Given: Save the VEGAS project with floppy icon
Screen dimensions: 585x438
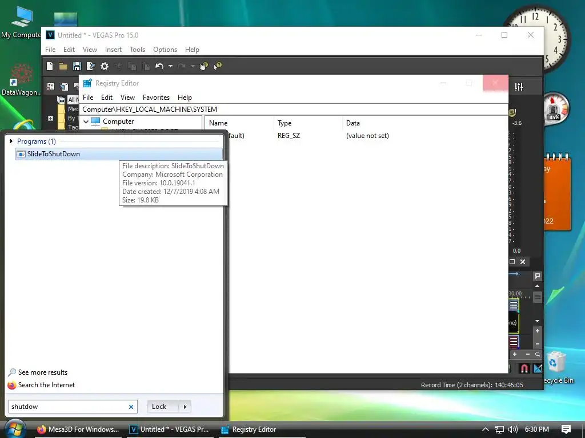Looking at the screenshot, I should [x=77, y=66].
